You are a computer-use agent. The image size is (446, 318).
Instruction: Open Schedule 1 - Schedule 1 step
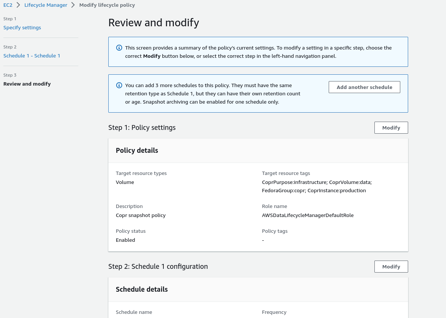tap(31, 56)
